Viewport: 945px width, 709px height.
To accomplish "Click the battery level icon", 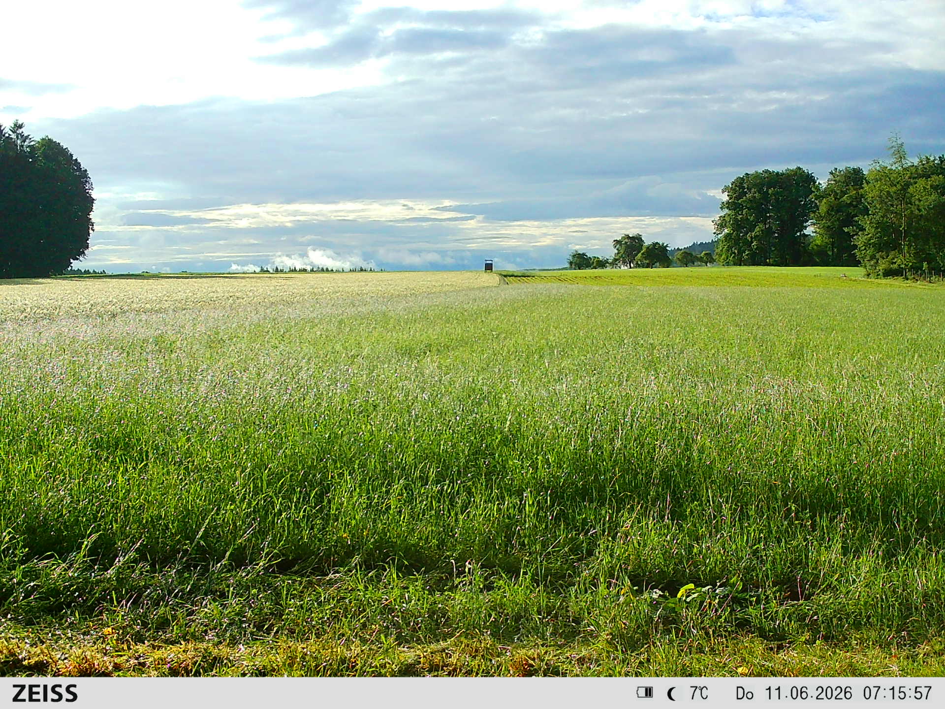I will click(x=645, y=693).
